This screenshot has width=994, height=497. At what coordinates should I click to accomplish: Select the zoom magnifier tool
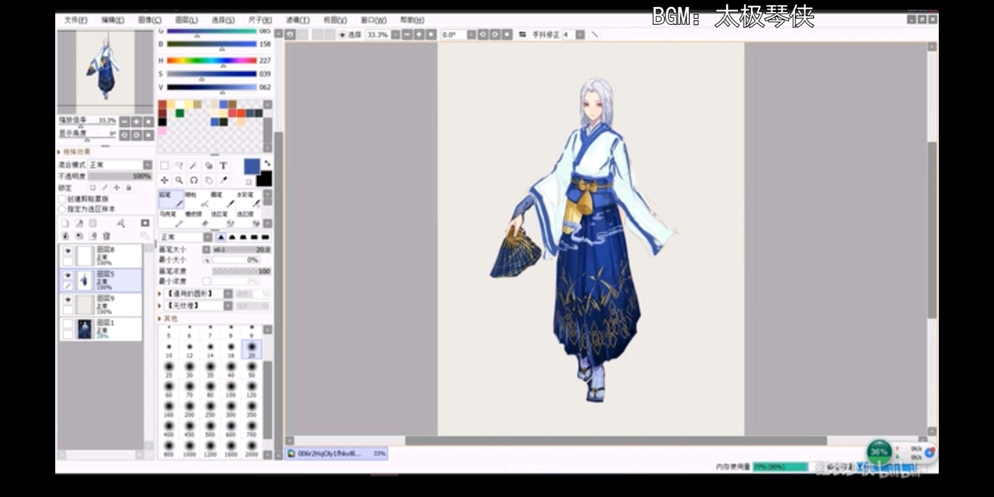coord(179,180)
